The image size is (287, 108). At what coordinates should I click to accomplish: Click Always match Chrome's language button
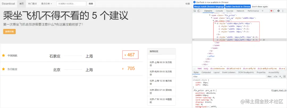click(209, 7)
